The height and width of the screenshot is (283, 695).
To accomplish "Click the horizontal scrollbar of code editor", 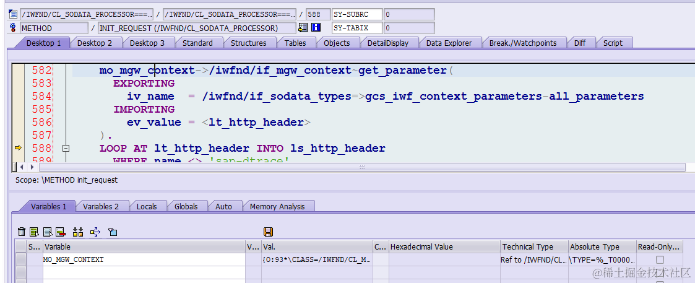I will pyautogui.click(x=361, y=167).
